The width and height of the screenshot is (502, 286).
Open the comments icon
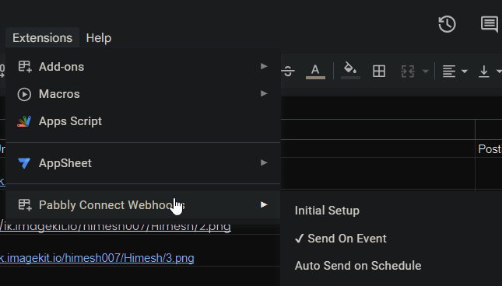pos(490,24)
